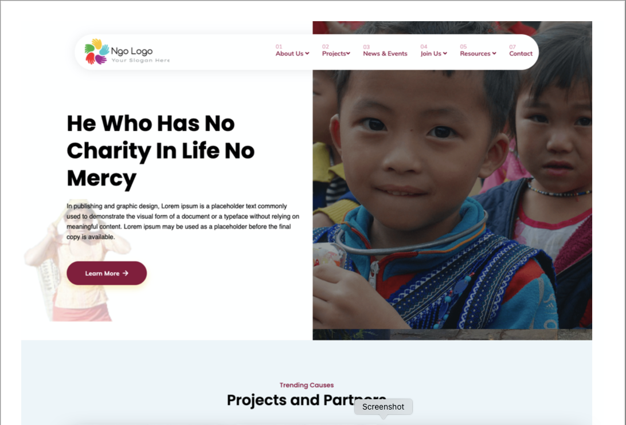The image size is (626, 425).
Task: Select the Projects navigation item
Action: (x=334, y=53)
